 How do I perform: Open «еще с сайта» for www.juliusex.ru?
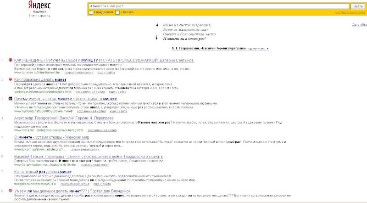[x=106, y=73]
